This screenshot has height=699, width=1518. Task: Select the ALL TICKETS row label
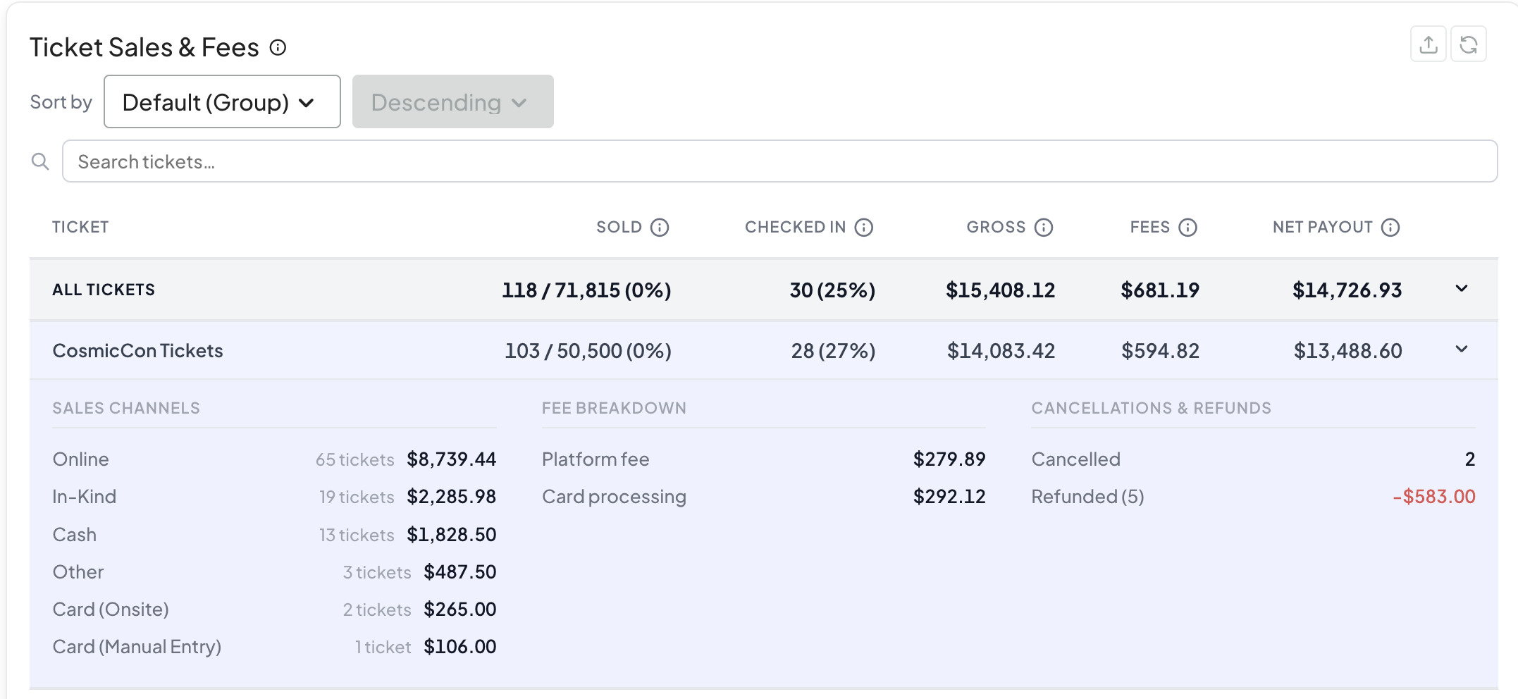(x=104, y=290)
